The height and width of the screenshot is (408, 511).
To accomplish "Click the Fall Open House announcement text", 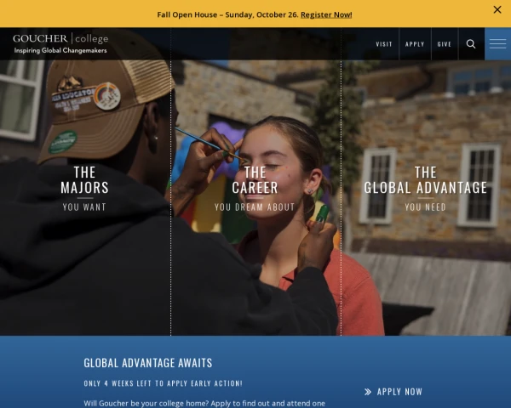I will (227, 14).
